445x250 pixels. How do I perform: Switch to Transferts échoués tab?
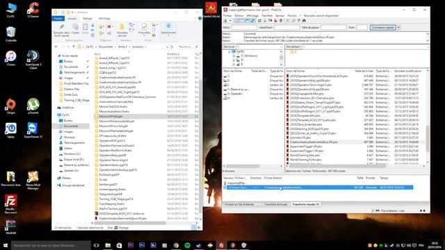[275, 204]
